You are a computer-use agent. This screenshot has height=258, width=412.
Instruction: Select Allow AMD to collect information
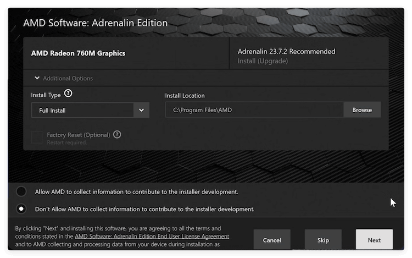[x=21, y=191]
